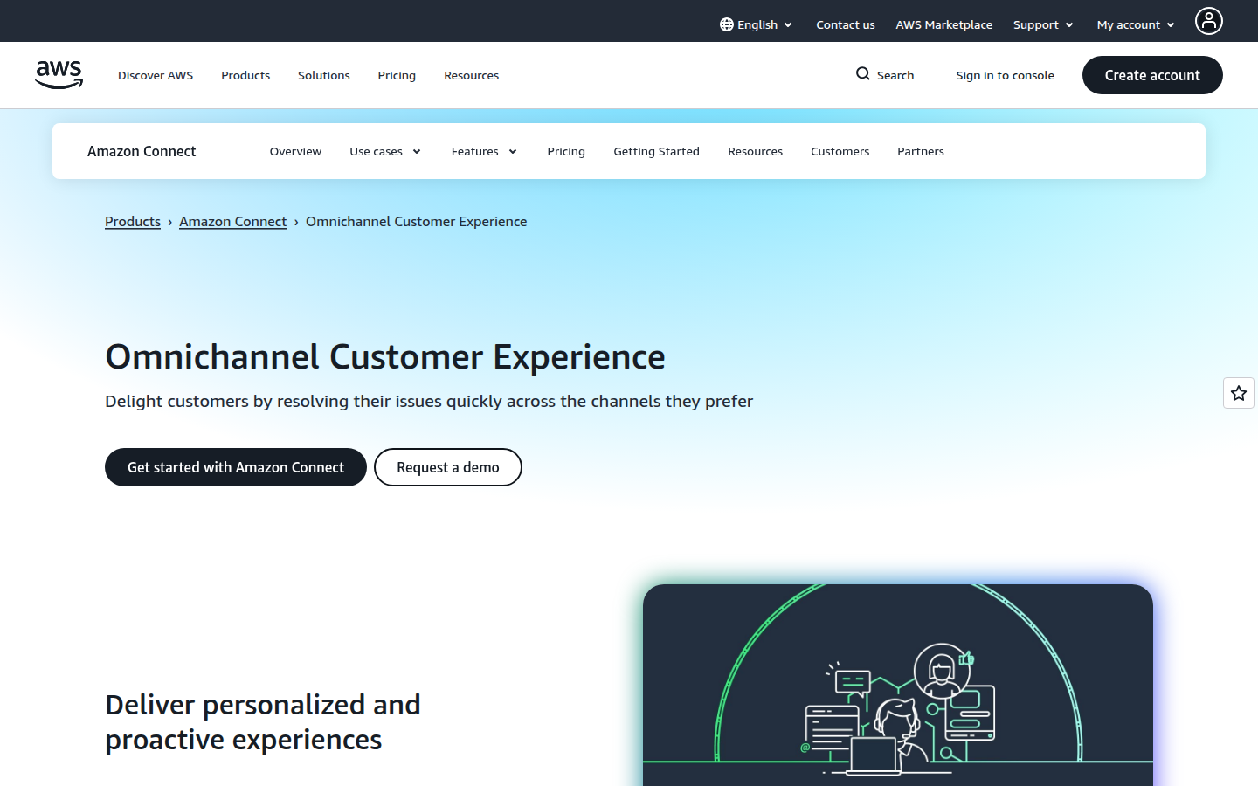This screenshot has height=786, width=1258.
Task: Click the Request a demo button
Action: pos(447,467)
